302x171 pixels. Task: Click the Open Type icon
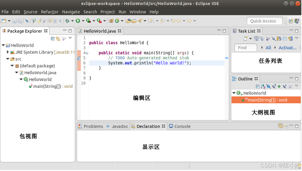[129, 21]
